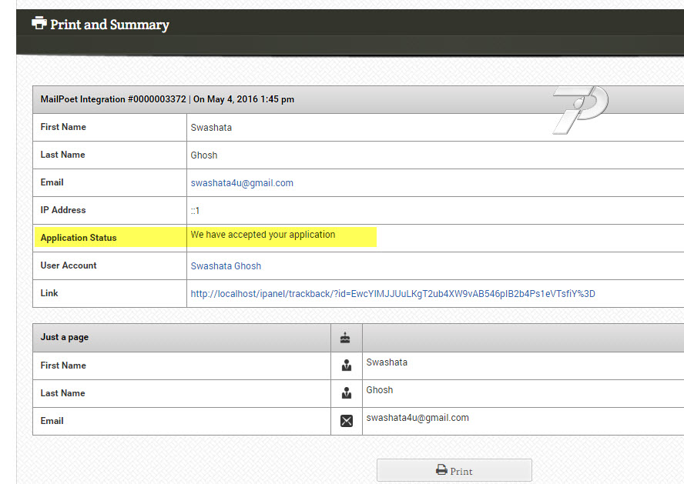Click the Print and Summary heading
The image size is (684, 484).
click(x=109, y=25)
